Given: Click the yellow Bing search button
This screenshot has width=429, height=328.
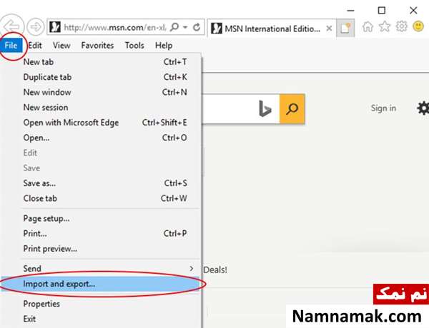Looking at the screenshot, I should pos(292,109).
